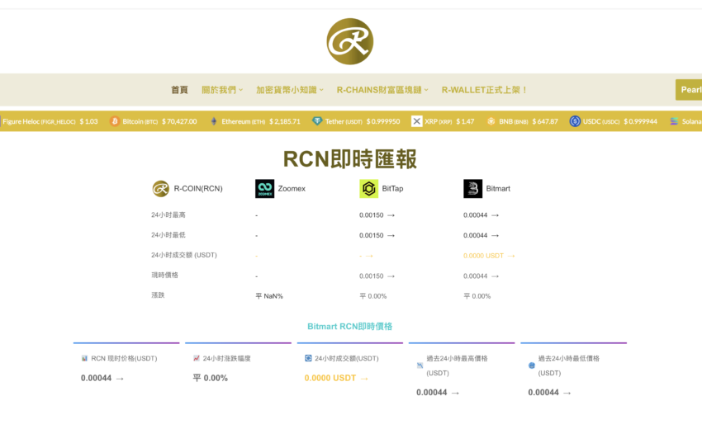Click trend icon beside 24小时涨跌幅度
This screenshot has width=702, height=429.
[196, 358]
